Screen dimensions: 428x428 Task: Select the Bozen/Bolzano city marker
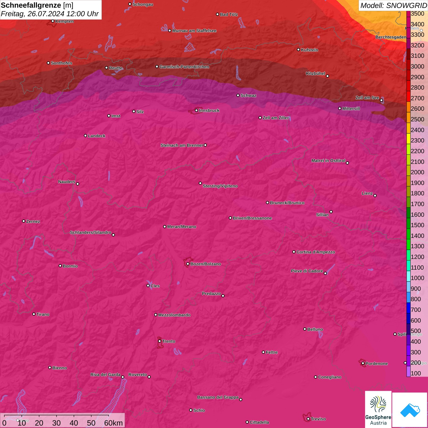[188, 264]
